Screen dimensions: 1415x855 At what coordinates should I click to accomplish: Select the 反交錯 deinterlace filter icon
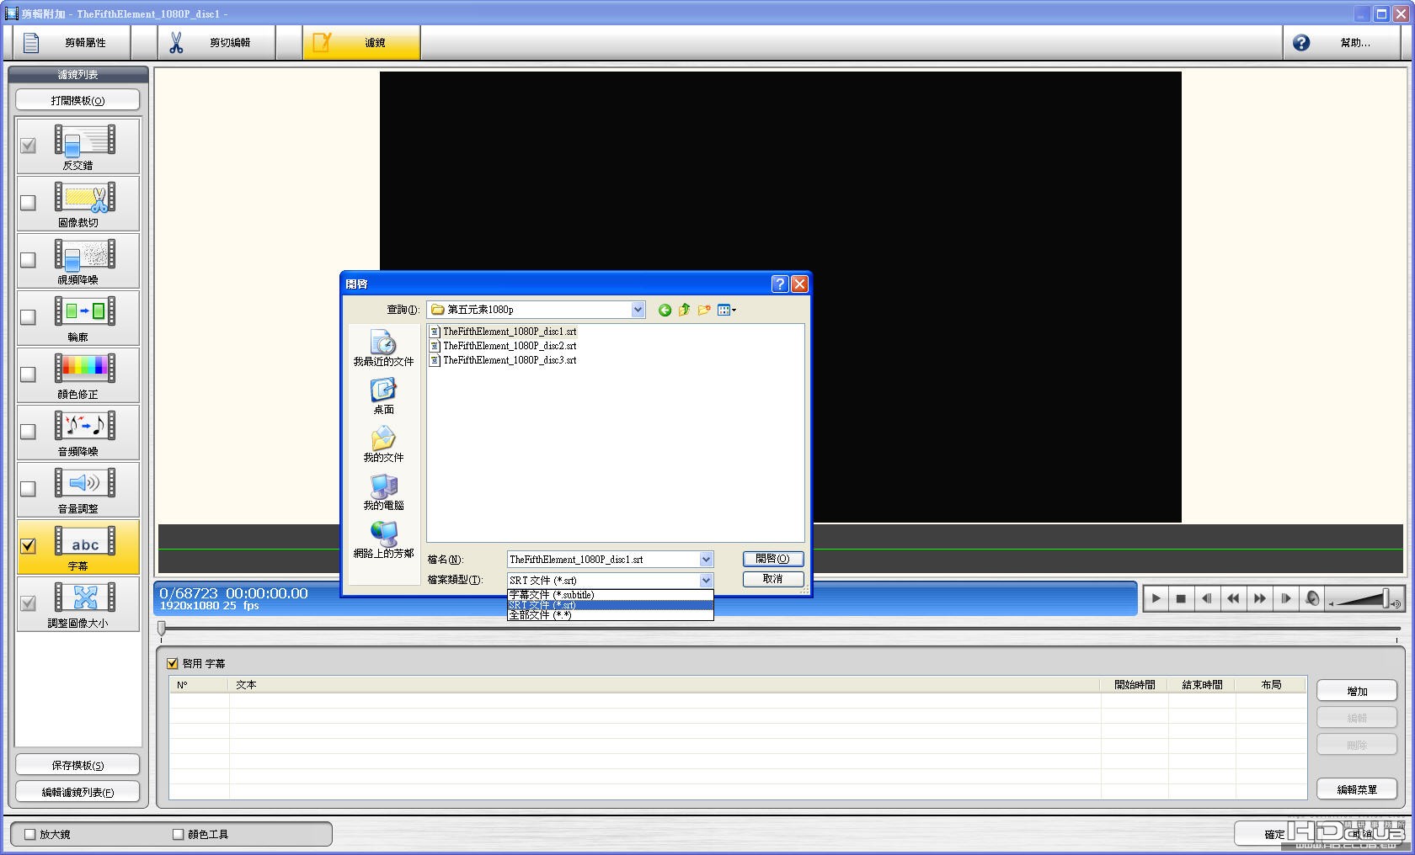click(x=85, y=140)
